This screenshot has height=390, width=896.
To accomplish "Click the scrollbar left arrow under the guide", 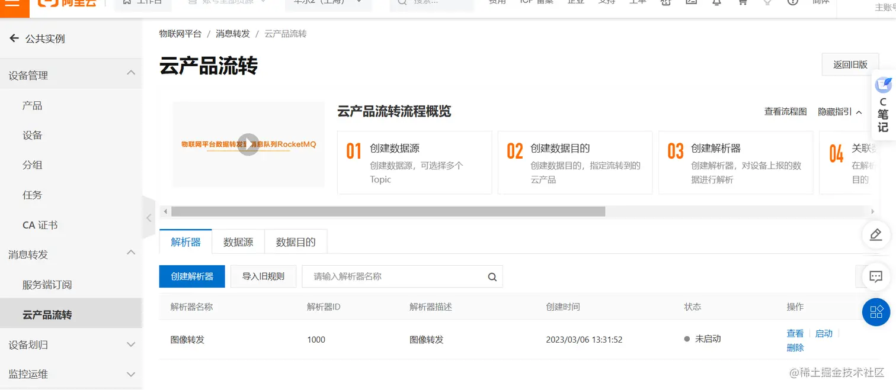I will pyautogui.click(x=165, y=211).
